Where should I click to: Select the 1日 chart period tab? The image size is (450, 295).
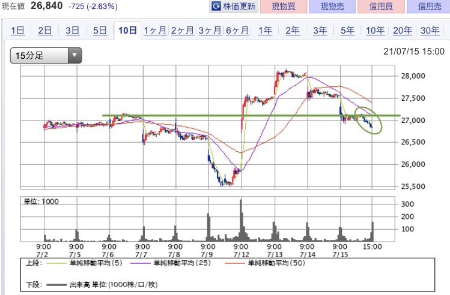[17, 31]
